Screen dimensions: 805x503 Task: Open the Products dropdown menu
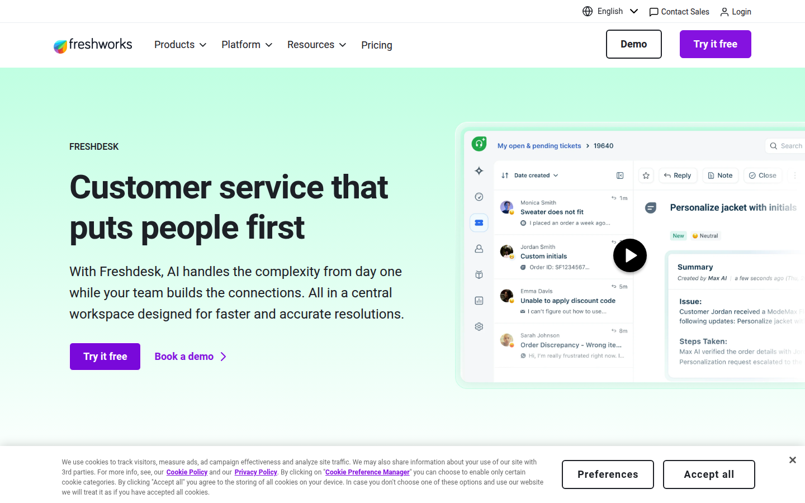(x=179, y=45)
